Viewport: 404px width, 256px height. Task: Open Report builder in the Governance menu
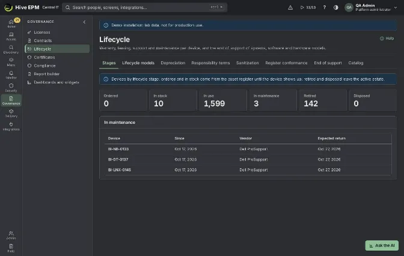pos(57,74)
